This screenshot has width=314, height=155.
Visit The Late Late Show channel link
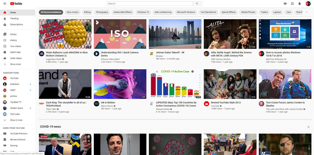click(284, 109)
